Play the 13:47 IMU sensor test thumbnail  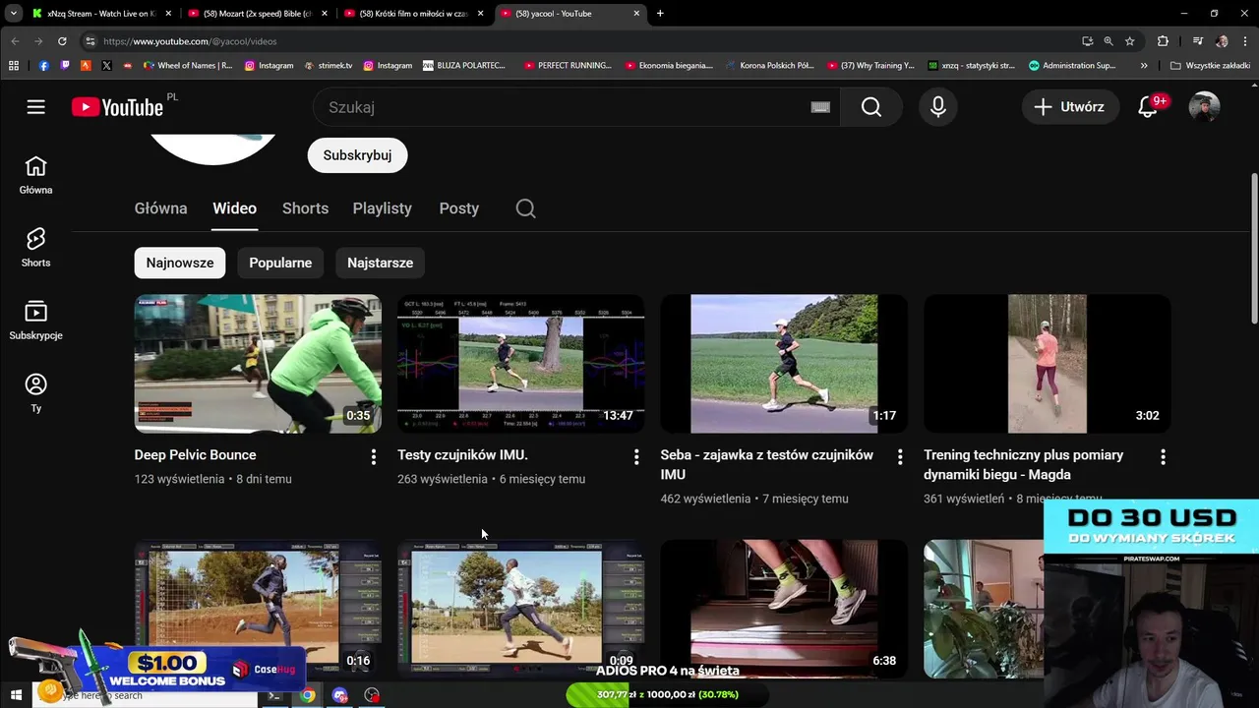(x=521, y=364)
